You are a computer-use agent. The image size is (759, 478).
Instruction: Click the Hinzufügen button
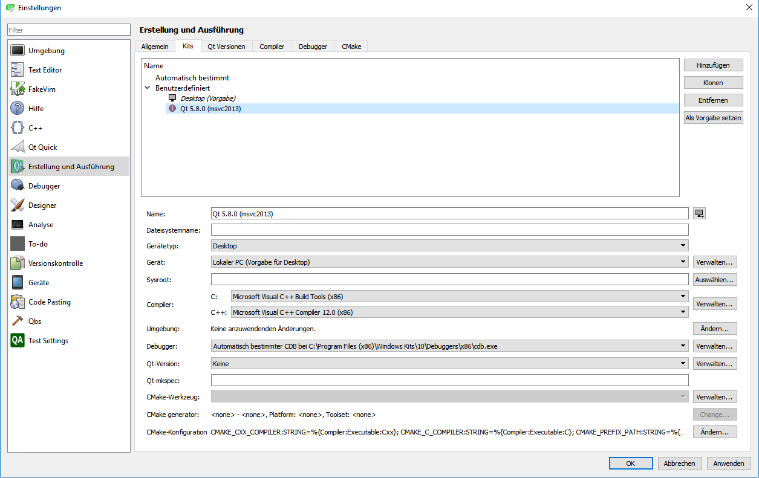click(713, 65)
